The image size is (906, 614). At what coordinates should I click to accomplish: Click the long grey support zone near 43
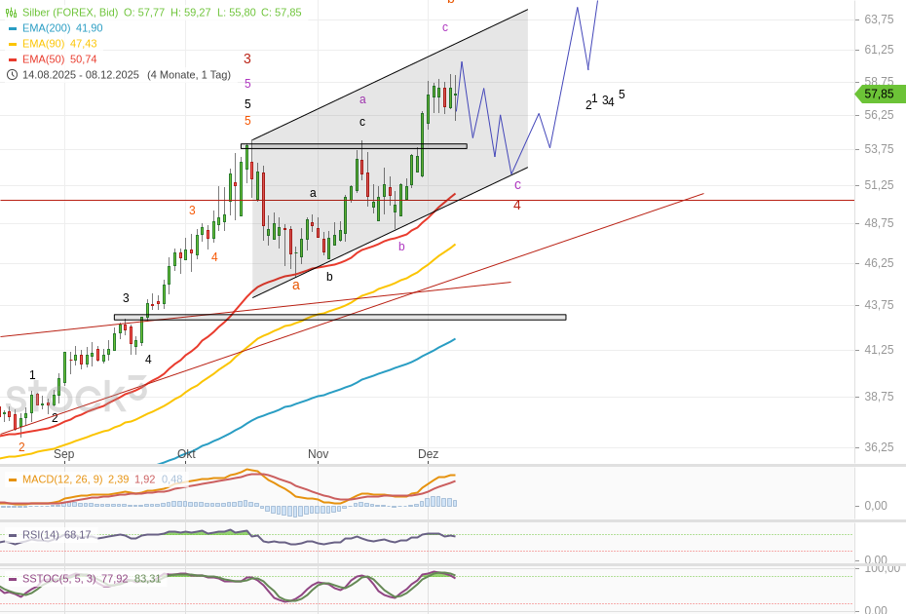coord(339,317)
